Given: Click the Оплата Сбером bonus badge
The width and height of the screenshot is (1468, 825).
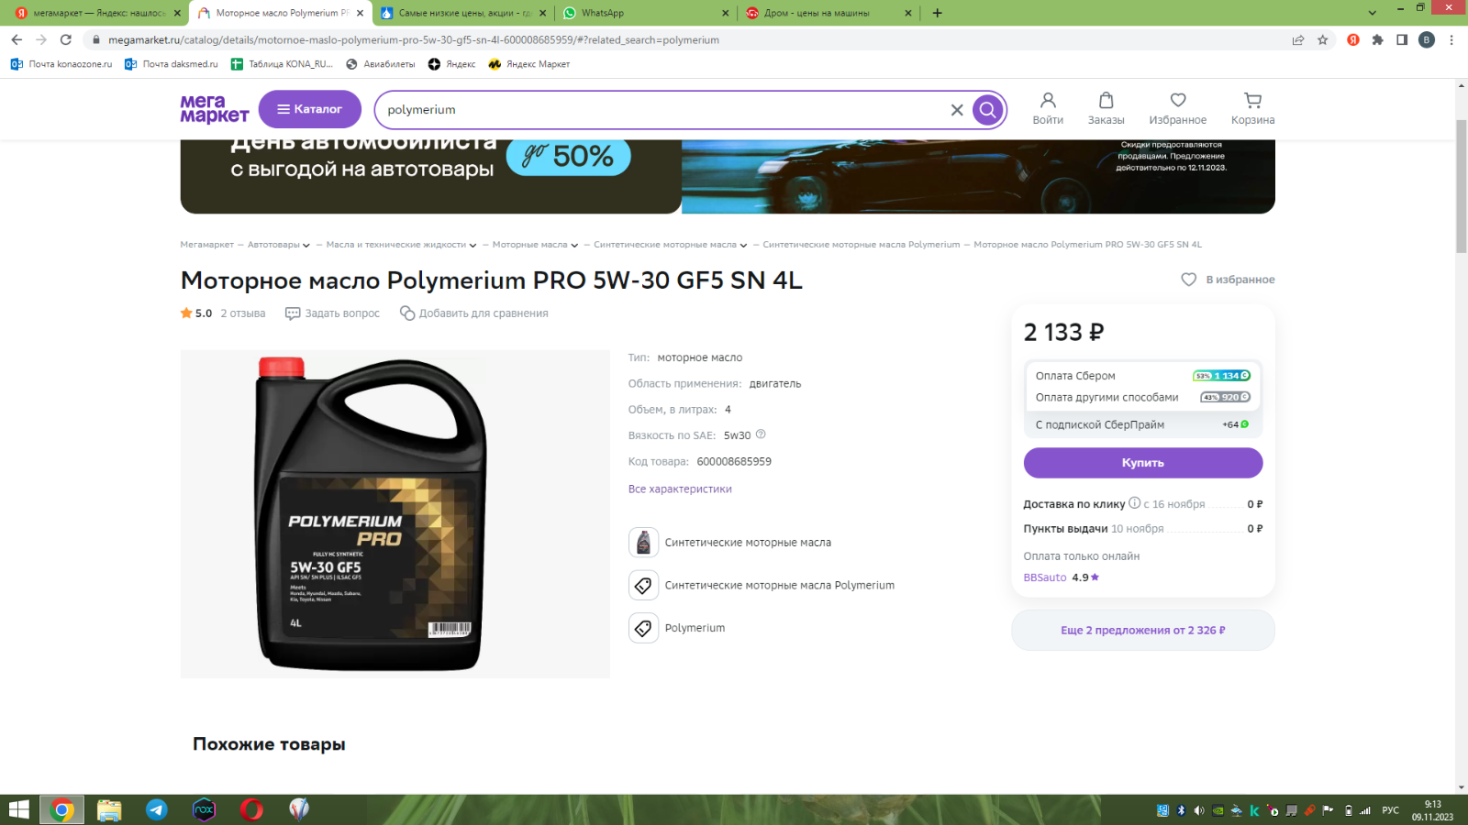Looking at the screenshot, I should (1221, 376).
